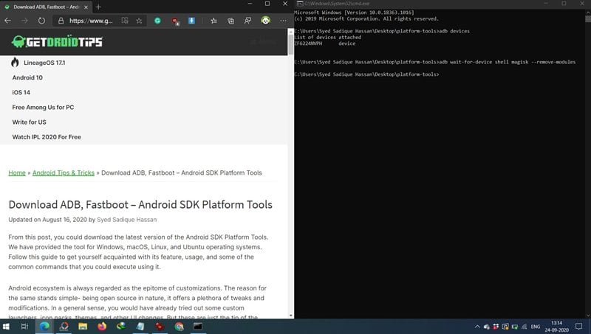The height and width of the screenshot is (334, 591).
Task: Open the reader/translate icon in address bar
Action: pos(125,21)
